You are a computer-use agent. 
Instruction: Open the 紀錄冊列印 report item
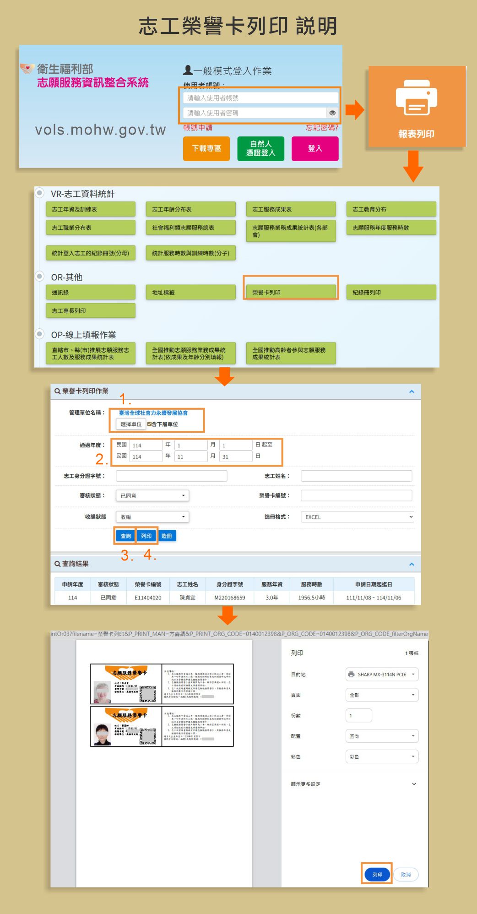(391, 292)
